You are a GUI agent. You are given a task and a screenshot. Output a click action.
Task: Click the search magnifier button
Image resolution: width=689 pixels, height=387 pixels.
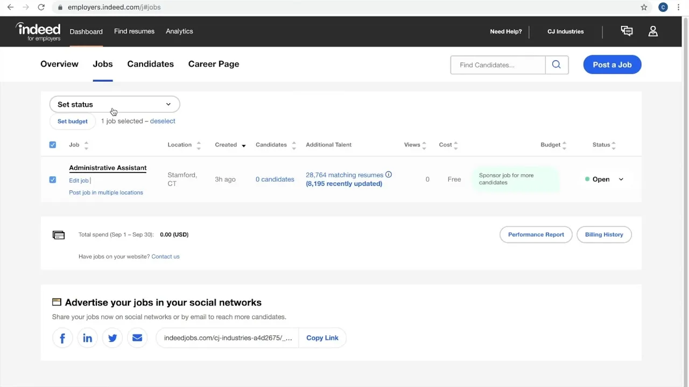click(557, 65)
